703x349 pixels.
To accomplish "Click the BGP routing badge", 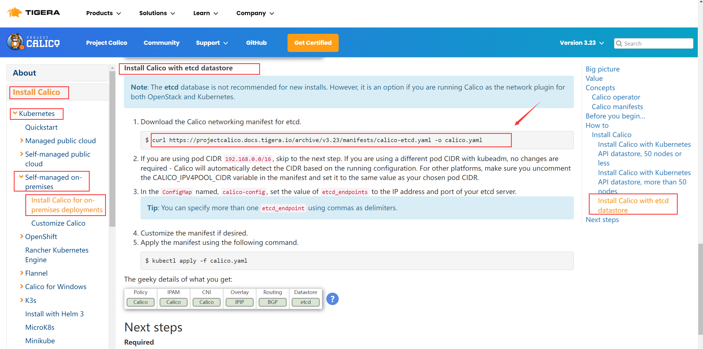I will coord(272,302).
